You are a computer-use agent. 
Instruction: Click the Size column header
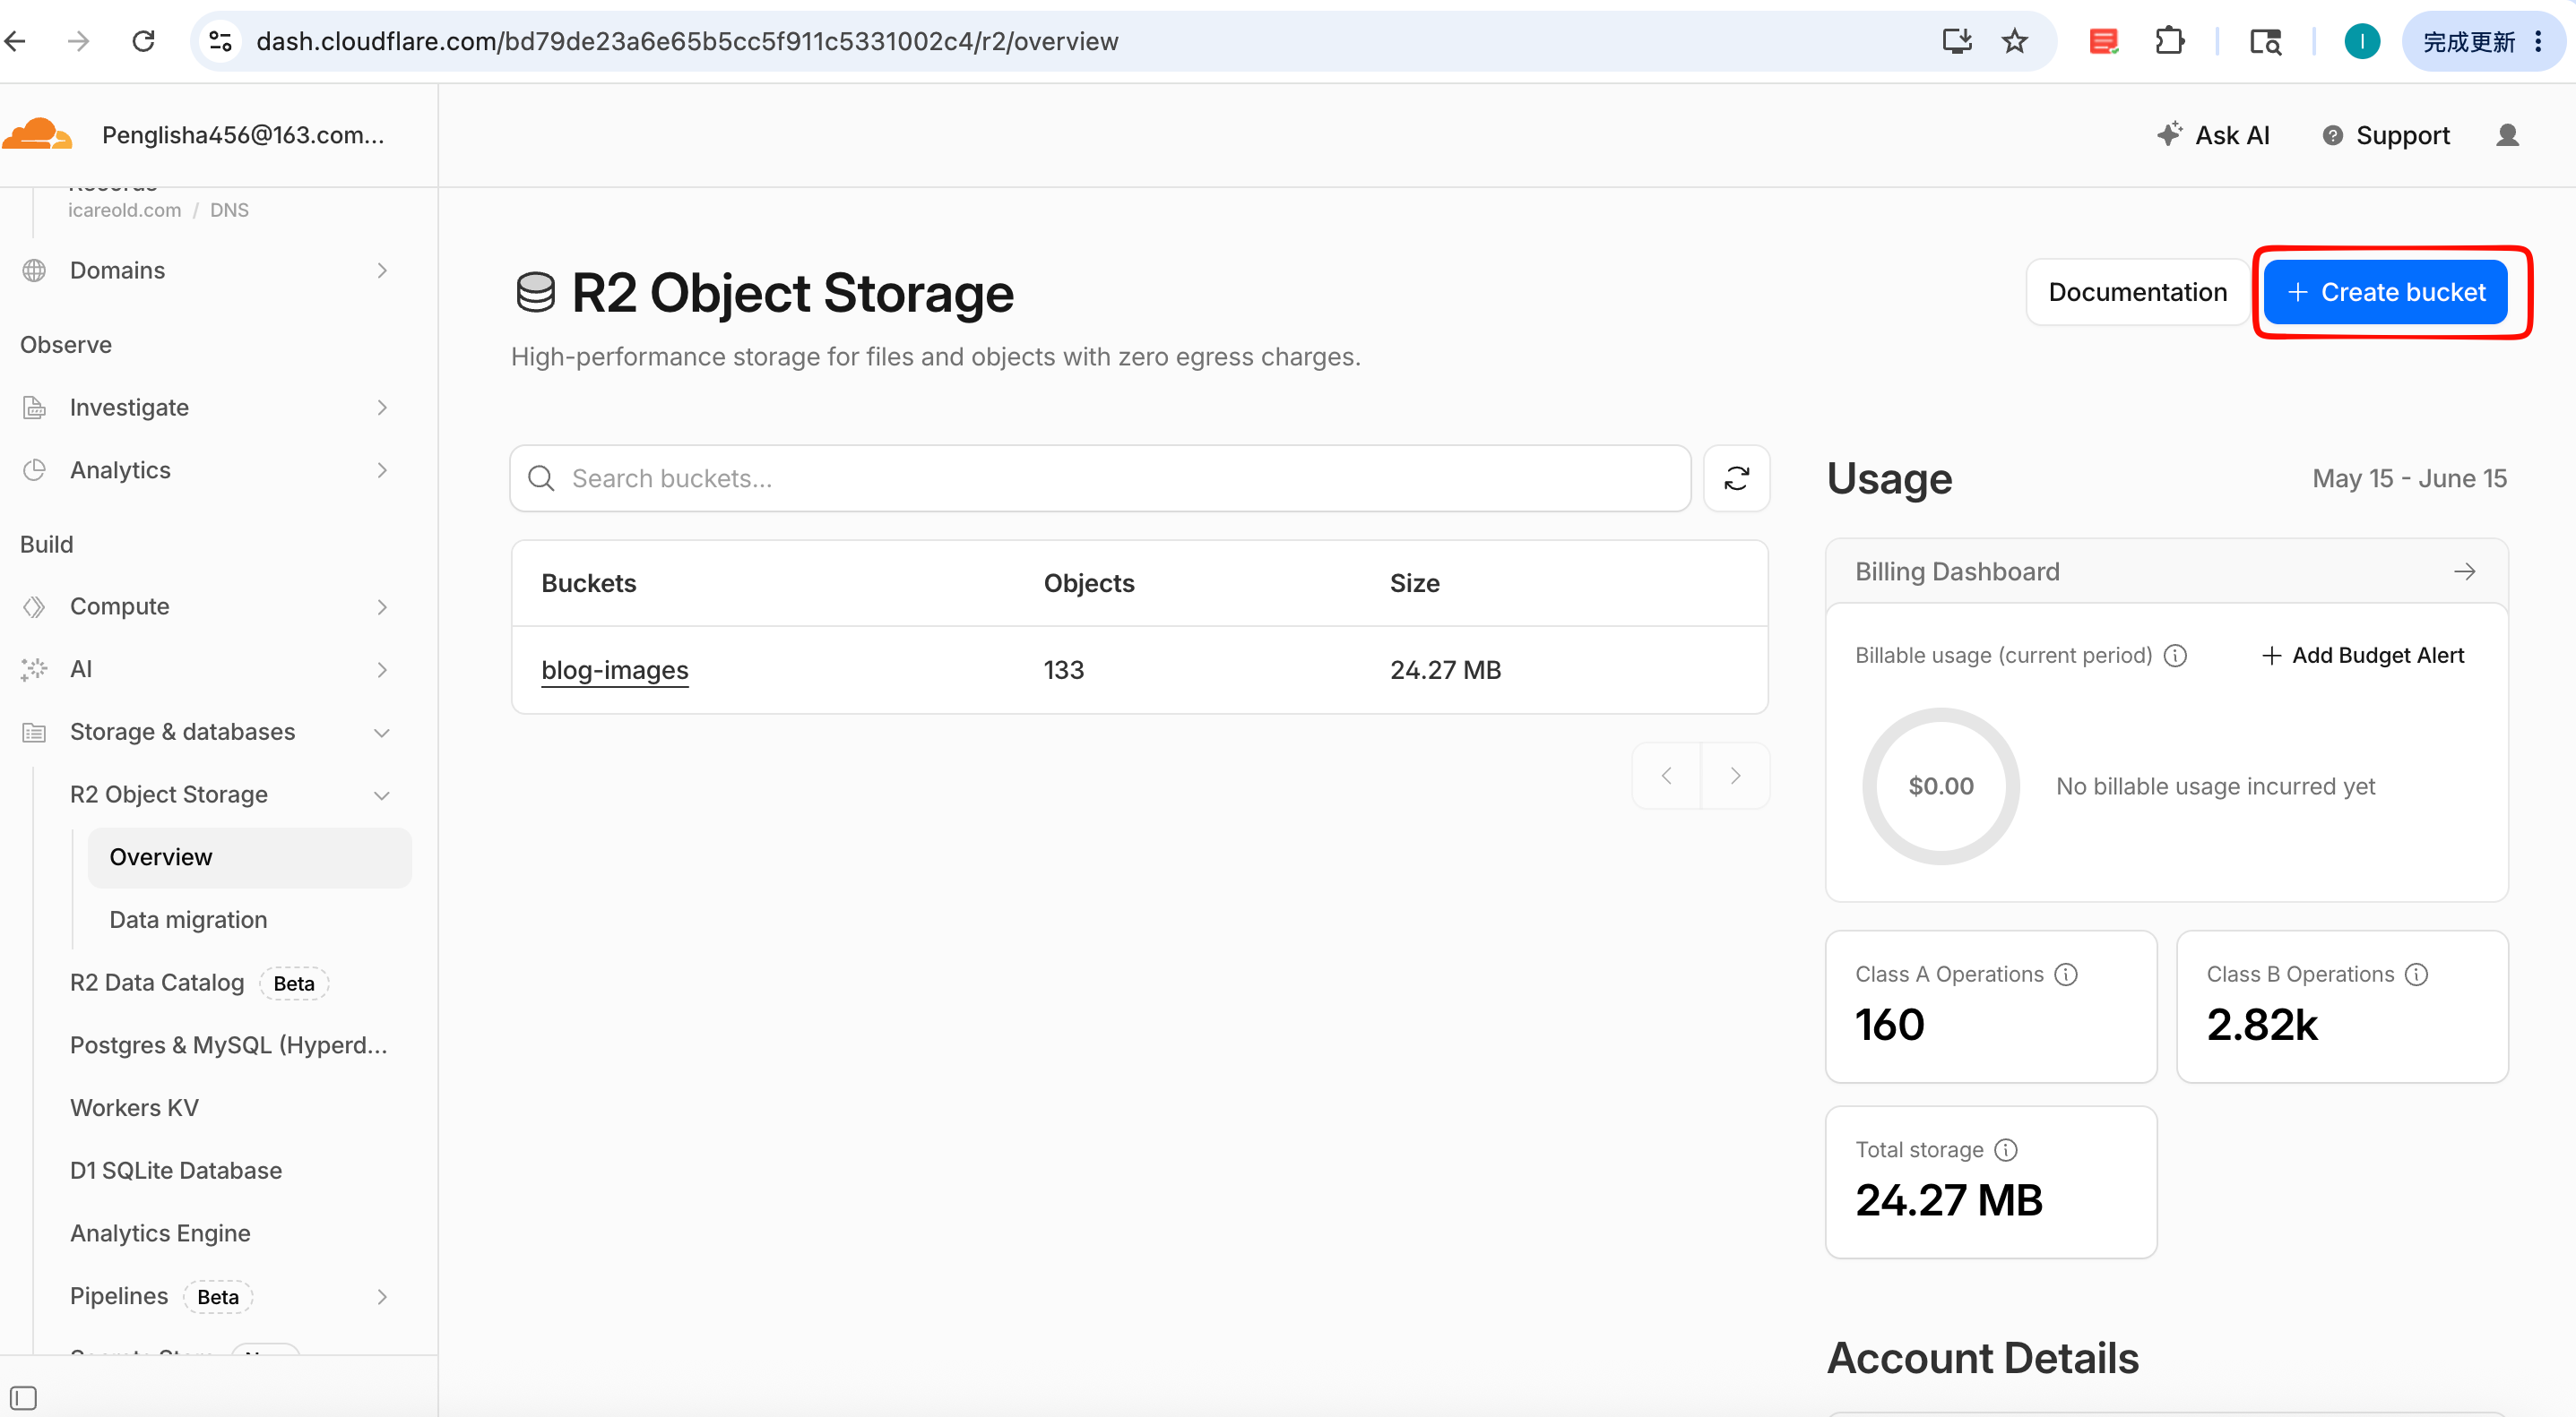click(x=1414, y=584)
